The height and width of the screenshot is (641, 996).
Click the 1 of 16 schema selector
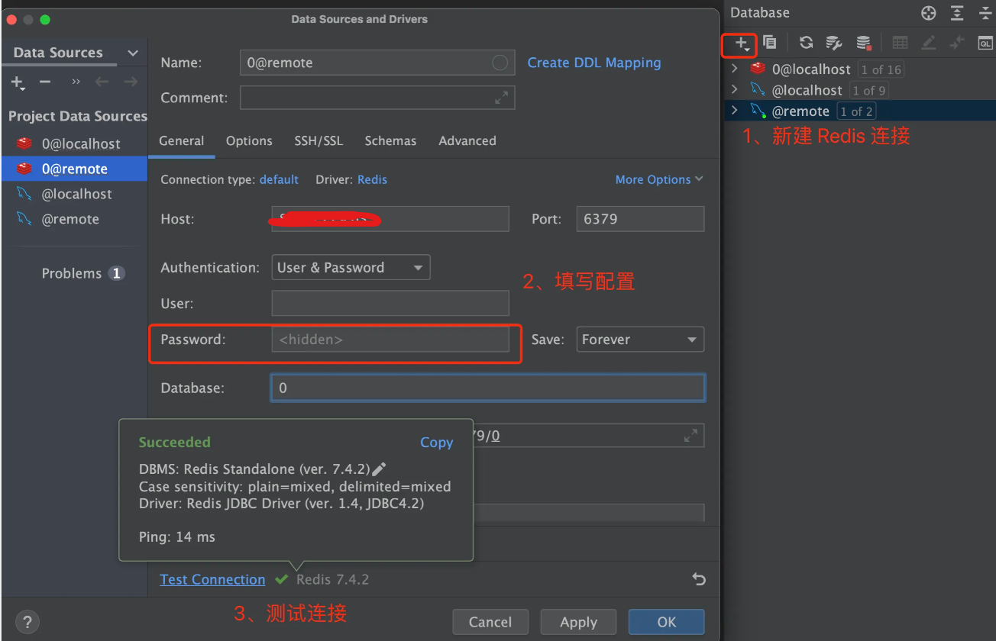[x=881, y=69]
